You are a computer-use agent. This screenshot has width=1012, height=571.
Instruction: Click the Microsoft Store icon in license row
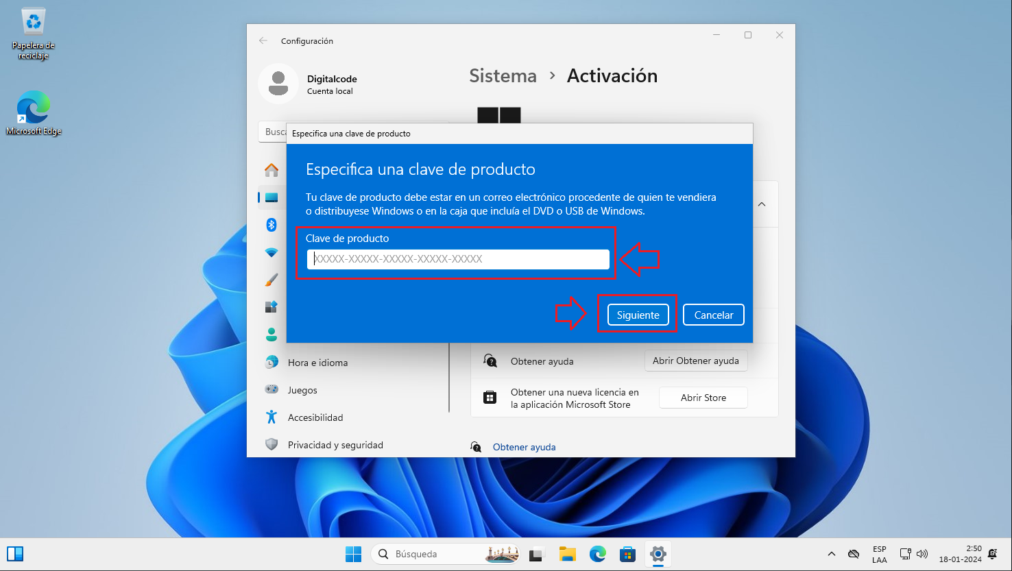pos(490,398)
